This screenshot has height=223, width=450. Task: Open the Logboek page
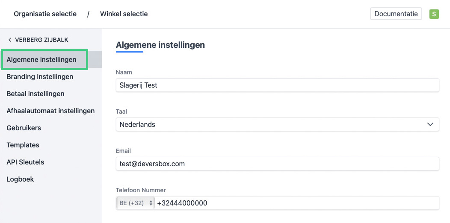point(20,179)
